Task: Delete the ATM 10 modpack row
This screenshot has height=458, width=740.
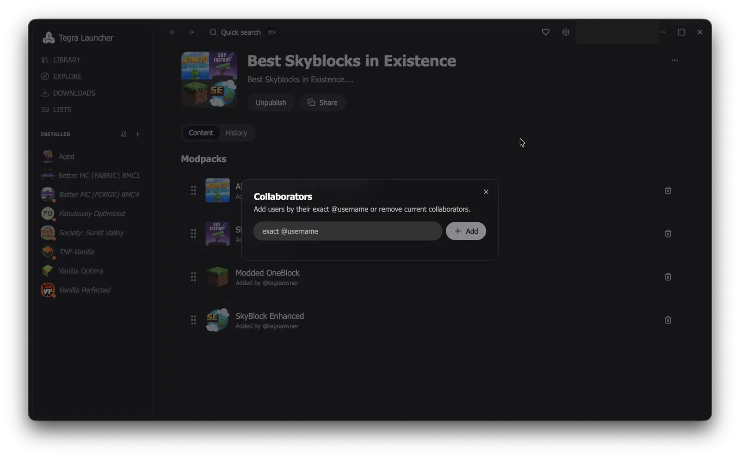Action: point(668,190)
